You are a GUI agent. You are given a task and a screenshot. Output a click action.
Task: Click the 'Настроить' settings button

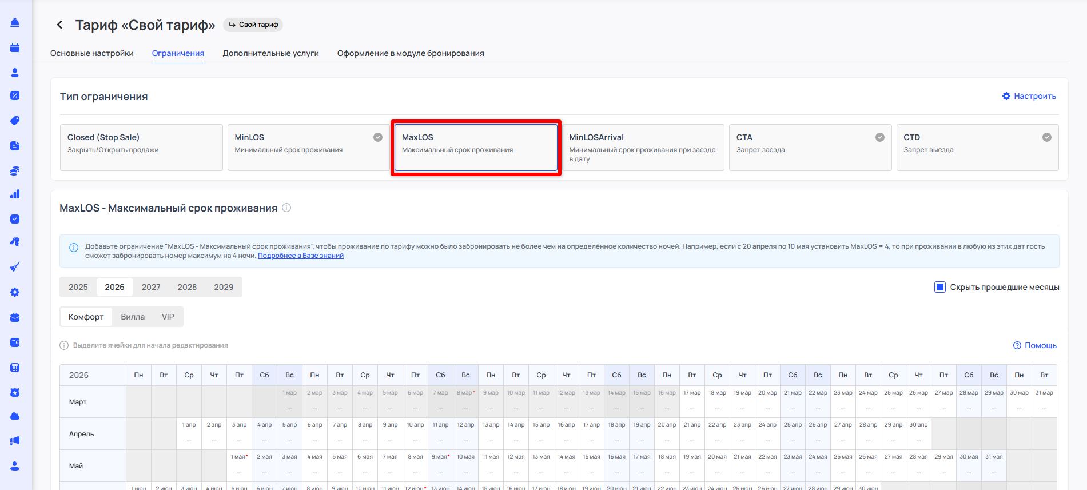coord(1029,96)
